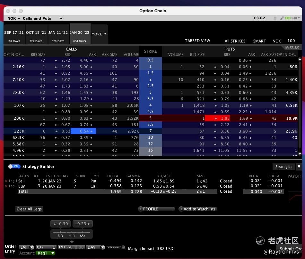Click MID on the price slider
The image size is (305, 259).
[x=72, y=236]
